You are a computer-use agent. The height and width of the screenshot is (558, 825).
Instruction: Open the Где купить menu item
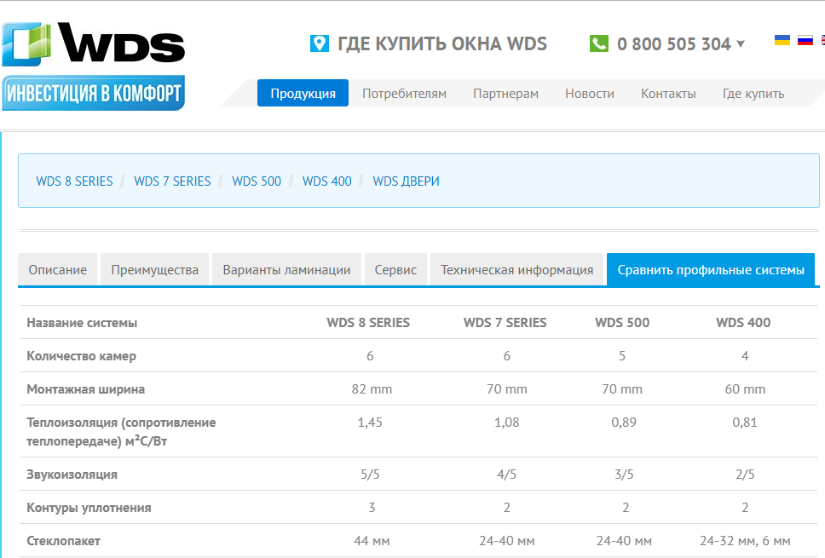click(753, 93)
